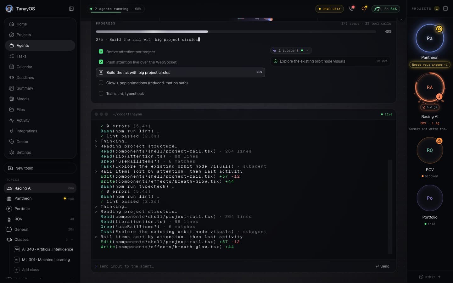Image resolution: width=453 pixels, height=283 pixels.
Task: Collapse the Classes topic group
Action: tap(72, 240)
